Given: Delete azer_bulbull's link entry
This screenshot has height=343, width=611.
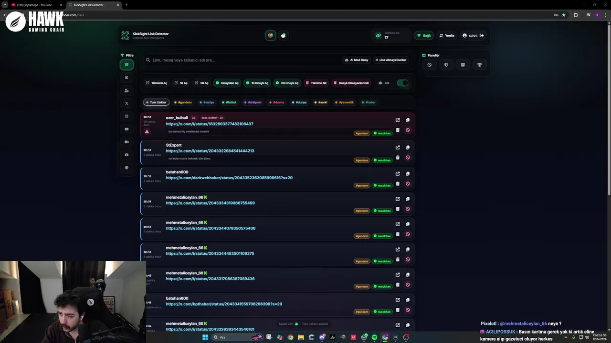Looking at the screenshot, I should 398,130.
